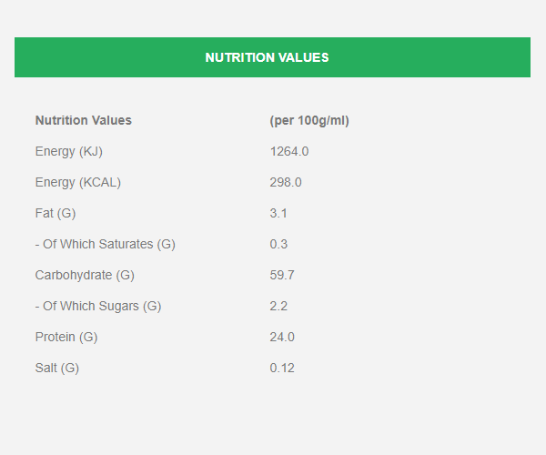This screenshot has height=455, width=546.
Task: Click the 59.7 carbohydrate value
Action: pyautogui.click(x=282, y=276)
